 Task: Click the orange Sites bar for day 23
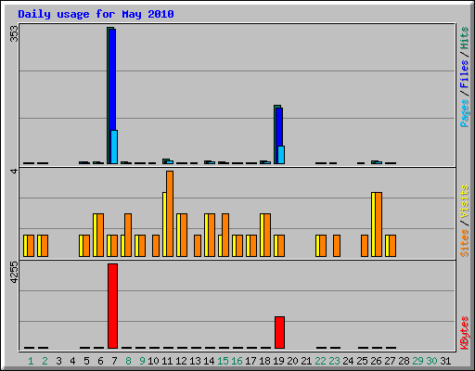(x=337, y=246)
